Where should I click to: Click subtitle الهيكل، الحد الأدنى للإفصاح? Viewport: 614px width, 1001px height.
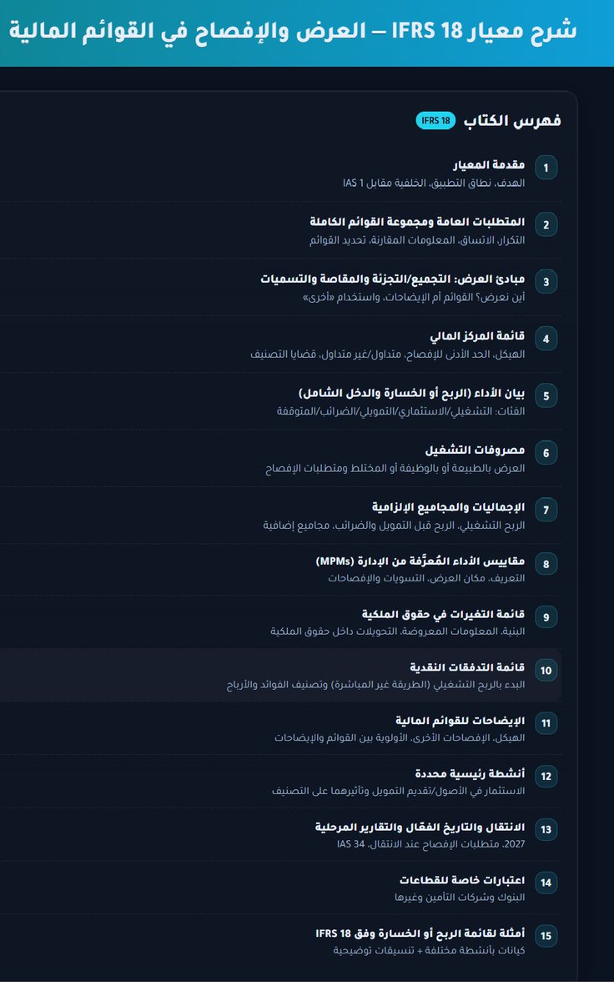pos(388,354)
